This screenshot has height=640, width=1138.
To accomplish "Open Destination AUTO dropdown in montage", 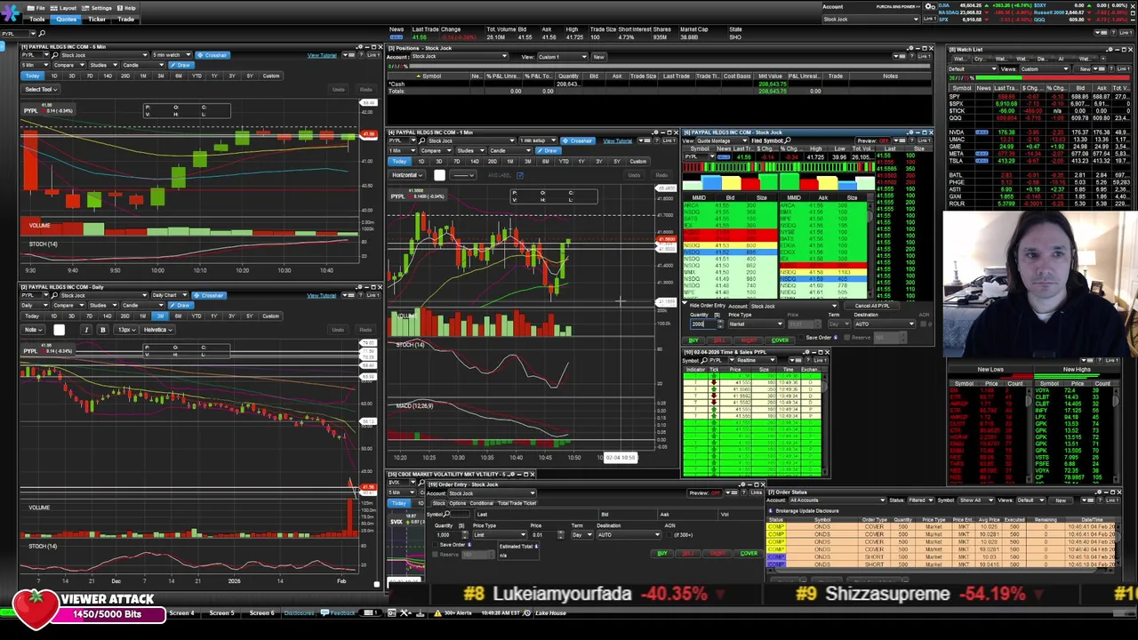I will tap(884, 324).
